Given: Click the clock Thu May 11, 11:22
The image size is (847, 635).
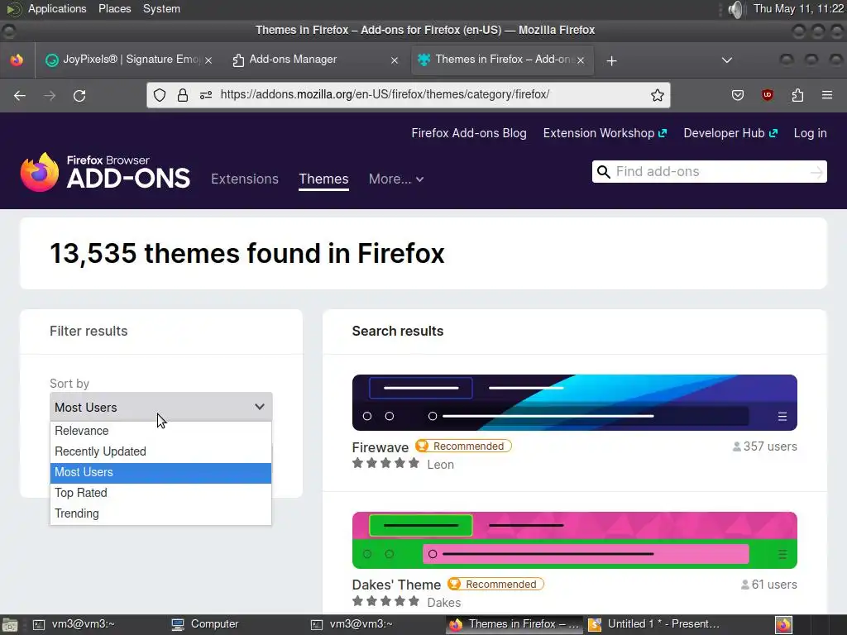Looking at the screenshot, I should click(798, 8).
